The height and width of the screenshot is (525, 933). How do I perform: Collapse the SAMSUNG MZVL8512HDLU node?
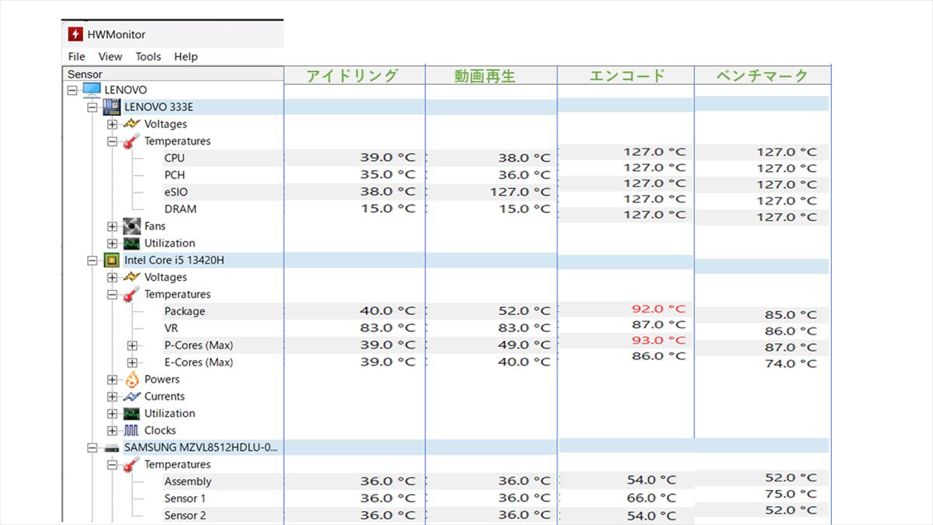pyautogui.click(x=93, y=448)
